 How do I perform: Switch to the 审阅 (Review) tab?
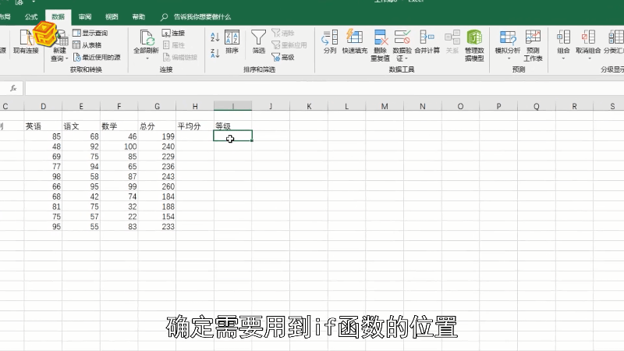click(84, 16)
